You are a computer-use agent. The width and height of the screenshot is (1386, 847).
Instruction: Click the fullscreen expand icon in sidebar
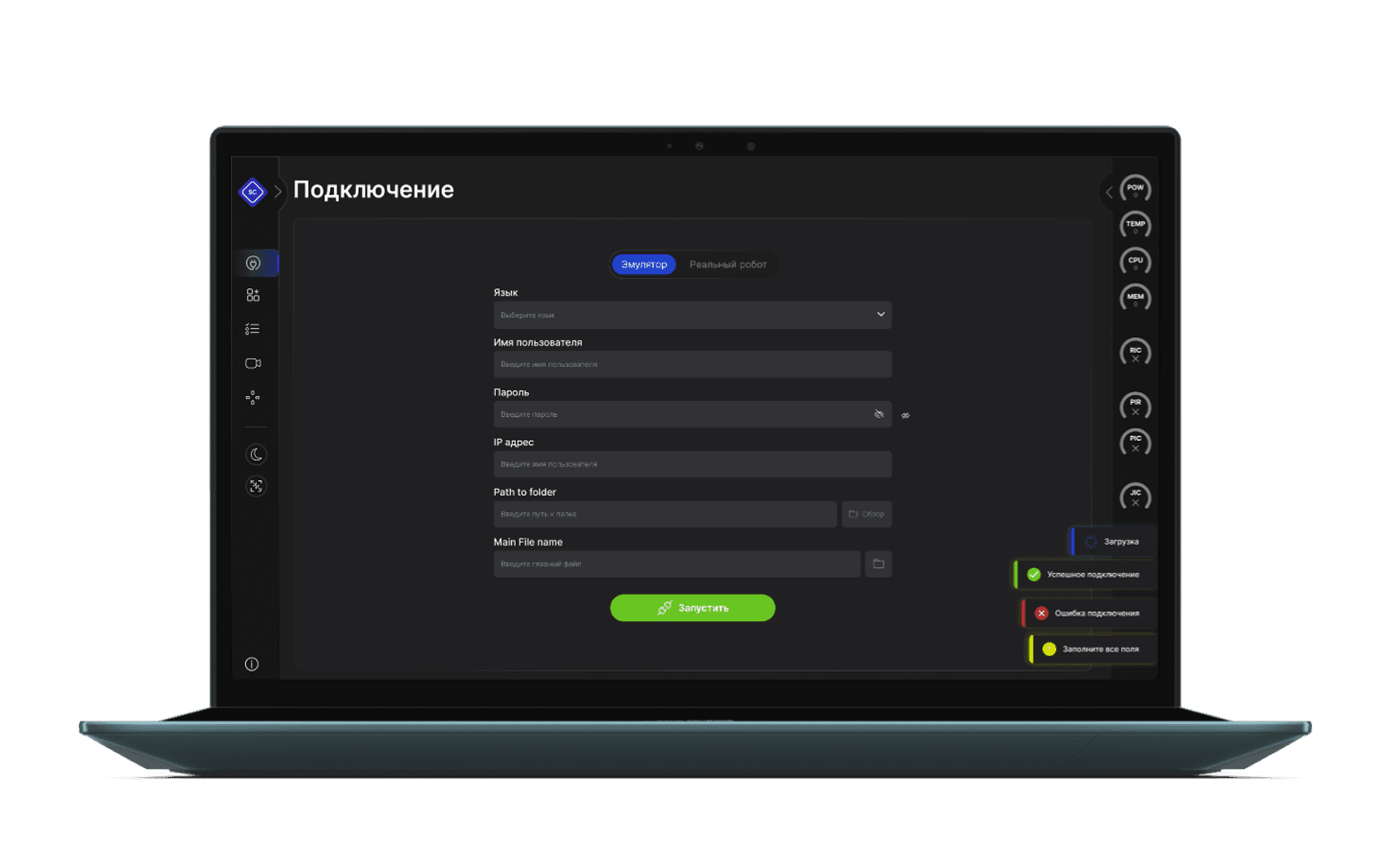pos(256,486)
